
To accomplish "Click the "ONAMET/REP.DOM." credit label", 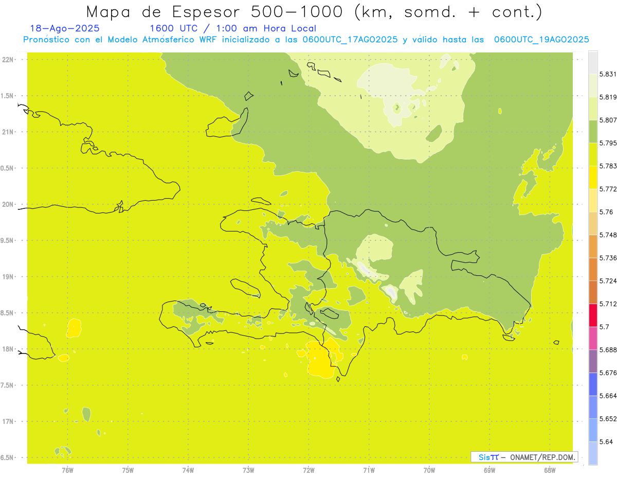I will (x=542, y=457).
